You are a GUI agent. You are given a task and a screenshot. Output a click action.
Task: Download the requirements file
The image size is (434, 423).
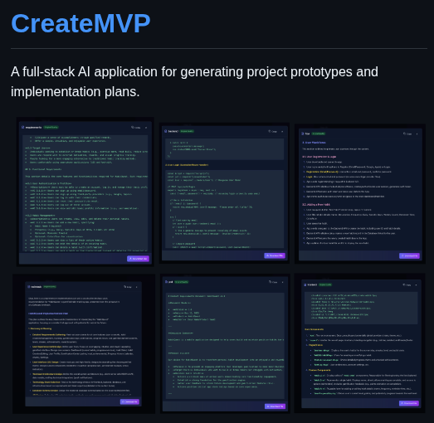(x=138, y=259)
